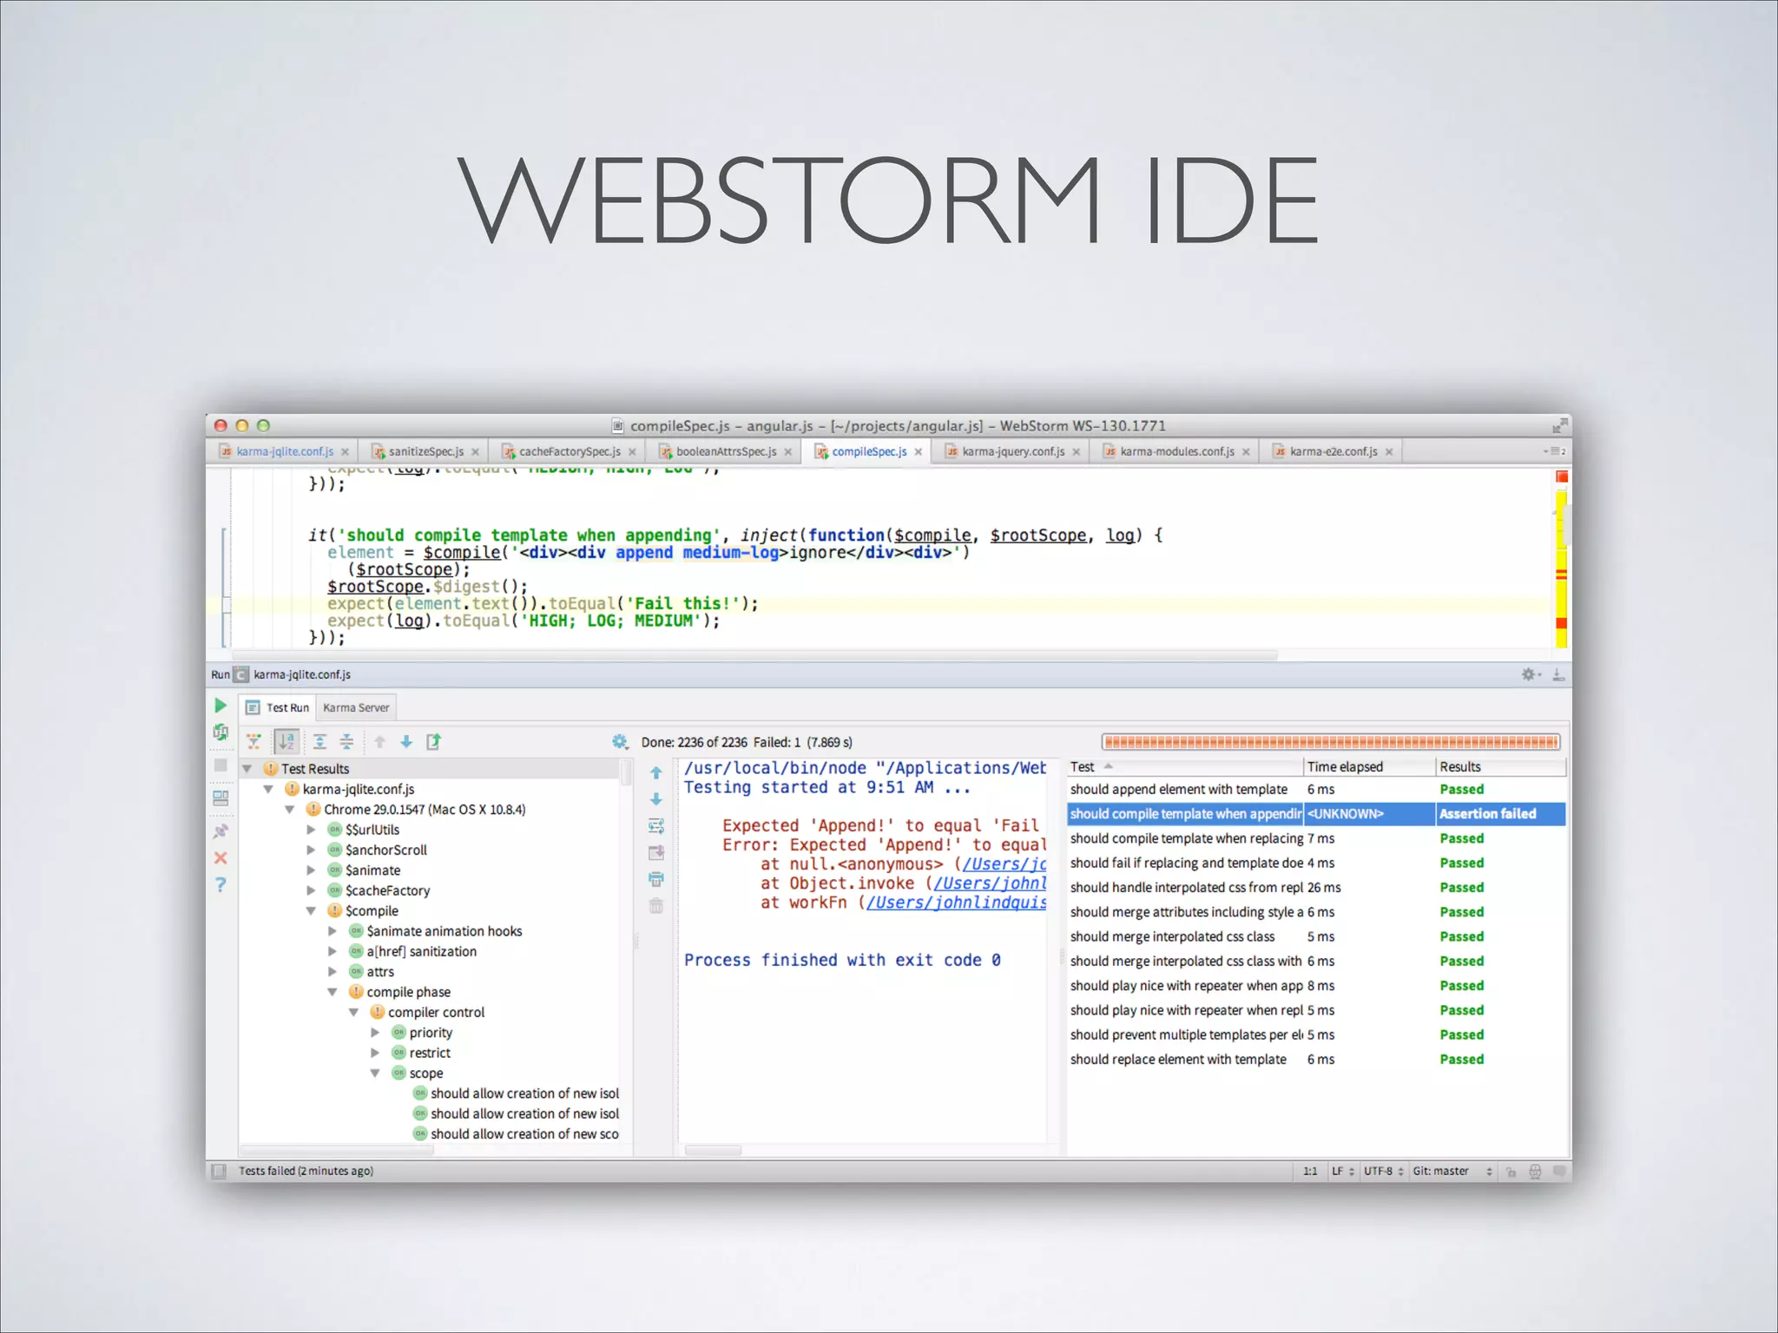Image resolution: width=1778 pixels, height=1333 pixels.
Task: Click the gray Stop process square icon
Action: pos(221,765)
